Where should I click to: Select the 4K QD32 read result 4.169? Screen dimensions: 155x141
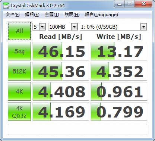[61, 112]
